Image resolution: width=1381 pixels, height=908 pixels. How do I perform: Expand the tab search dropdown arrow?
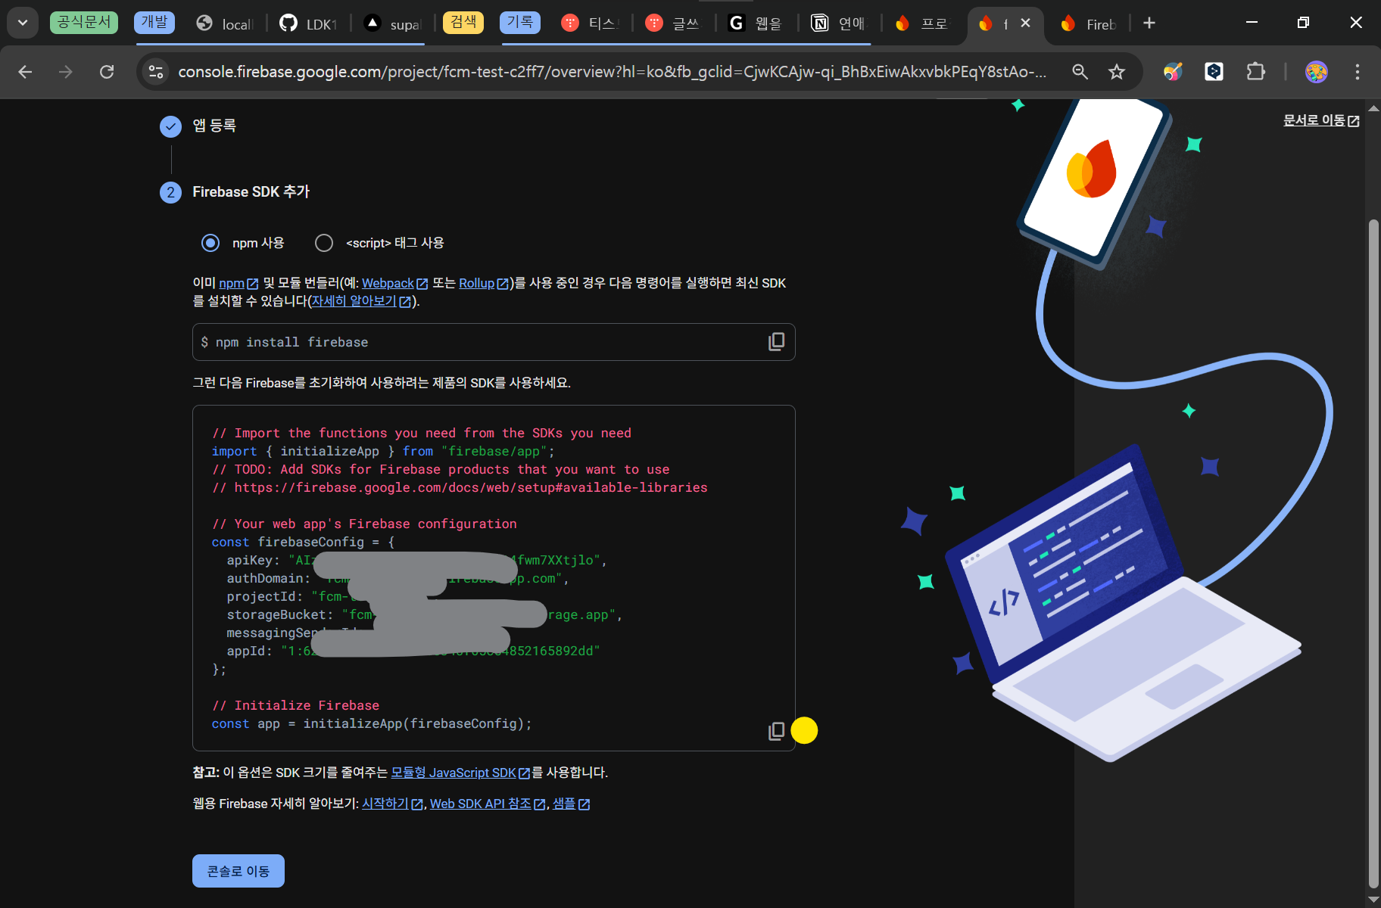pos(23,23)
